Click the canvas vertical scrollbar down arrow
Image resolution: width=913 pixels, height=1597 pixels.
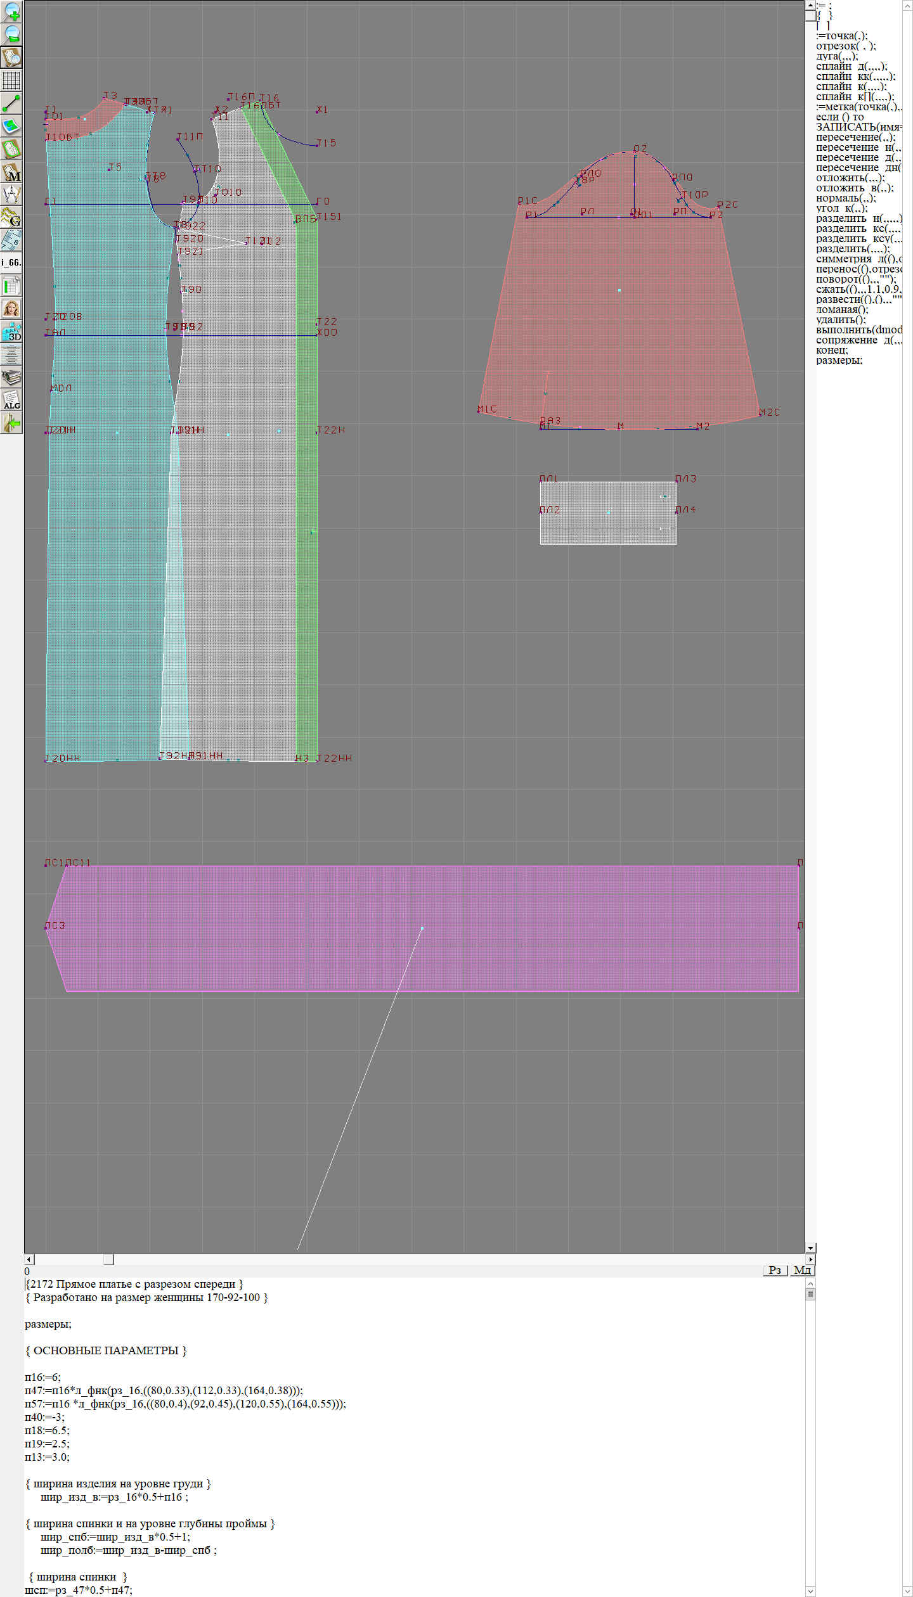point(810,1247)
